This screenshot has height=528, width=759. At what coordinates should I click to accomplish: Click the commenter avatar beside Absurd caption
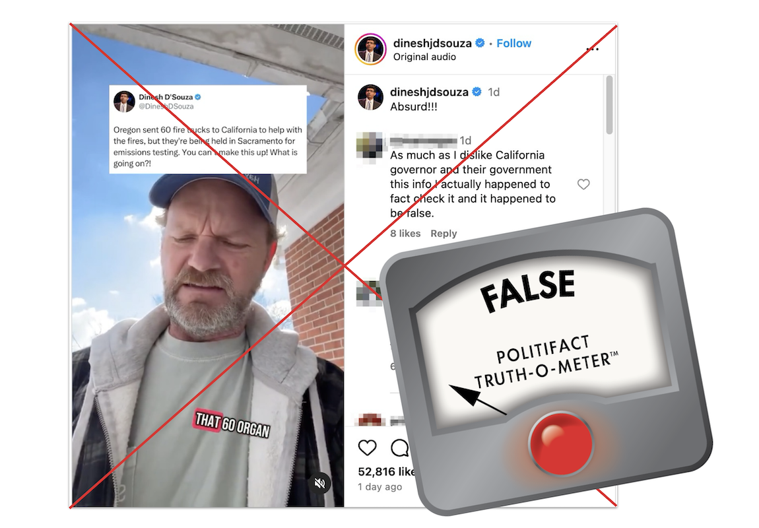[x=370, y=97]
